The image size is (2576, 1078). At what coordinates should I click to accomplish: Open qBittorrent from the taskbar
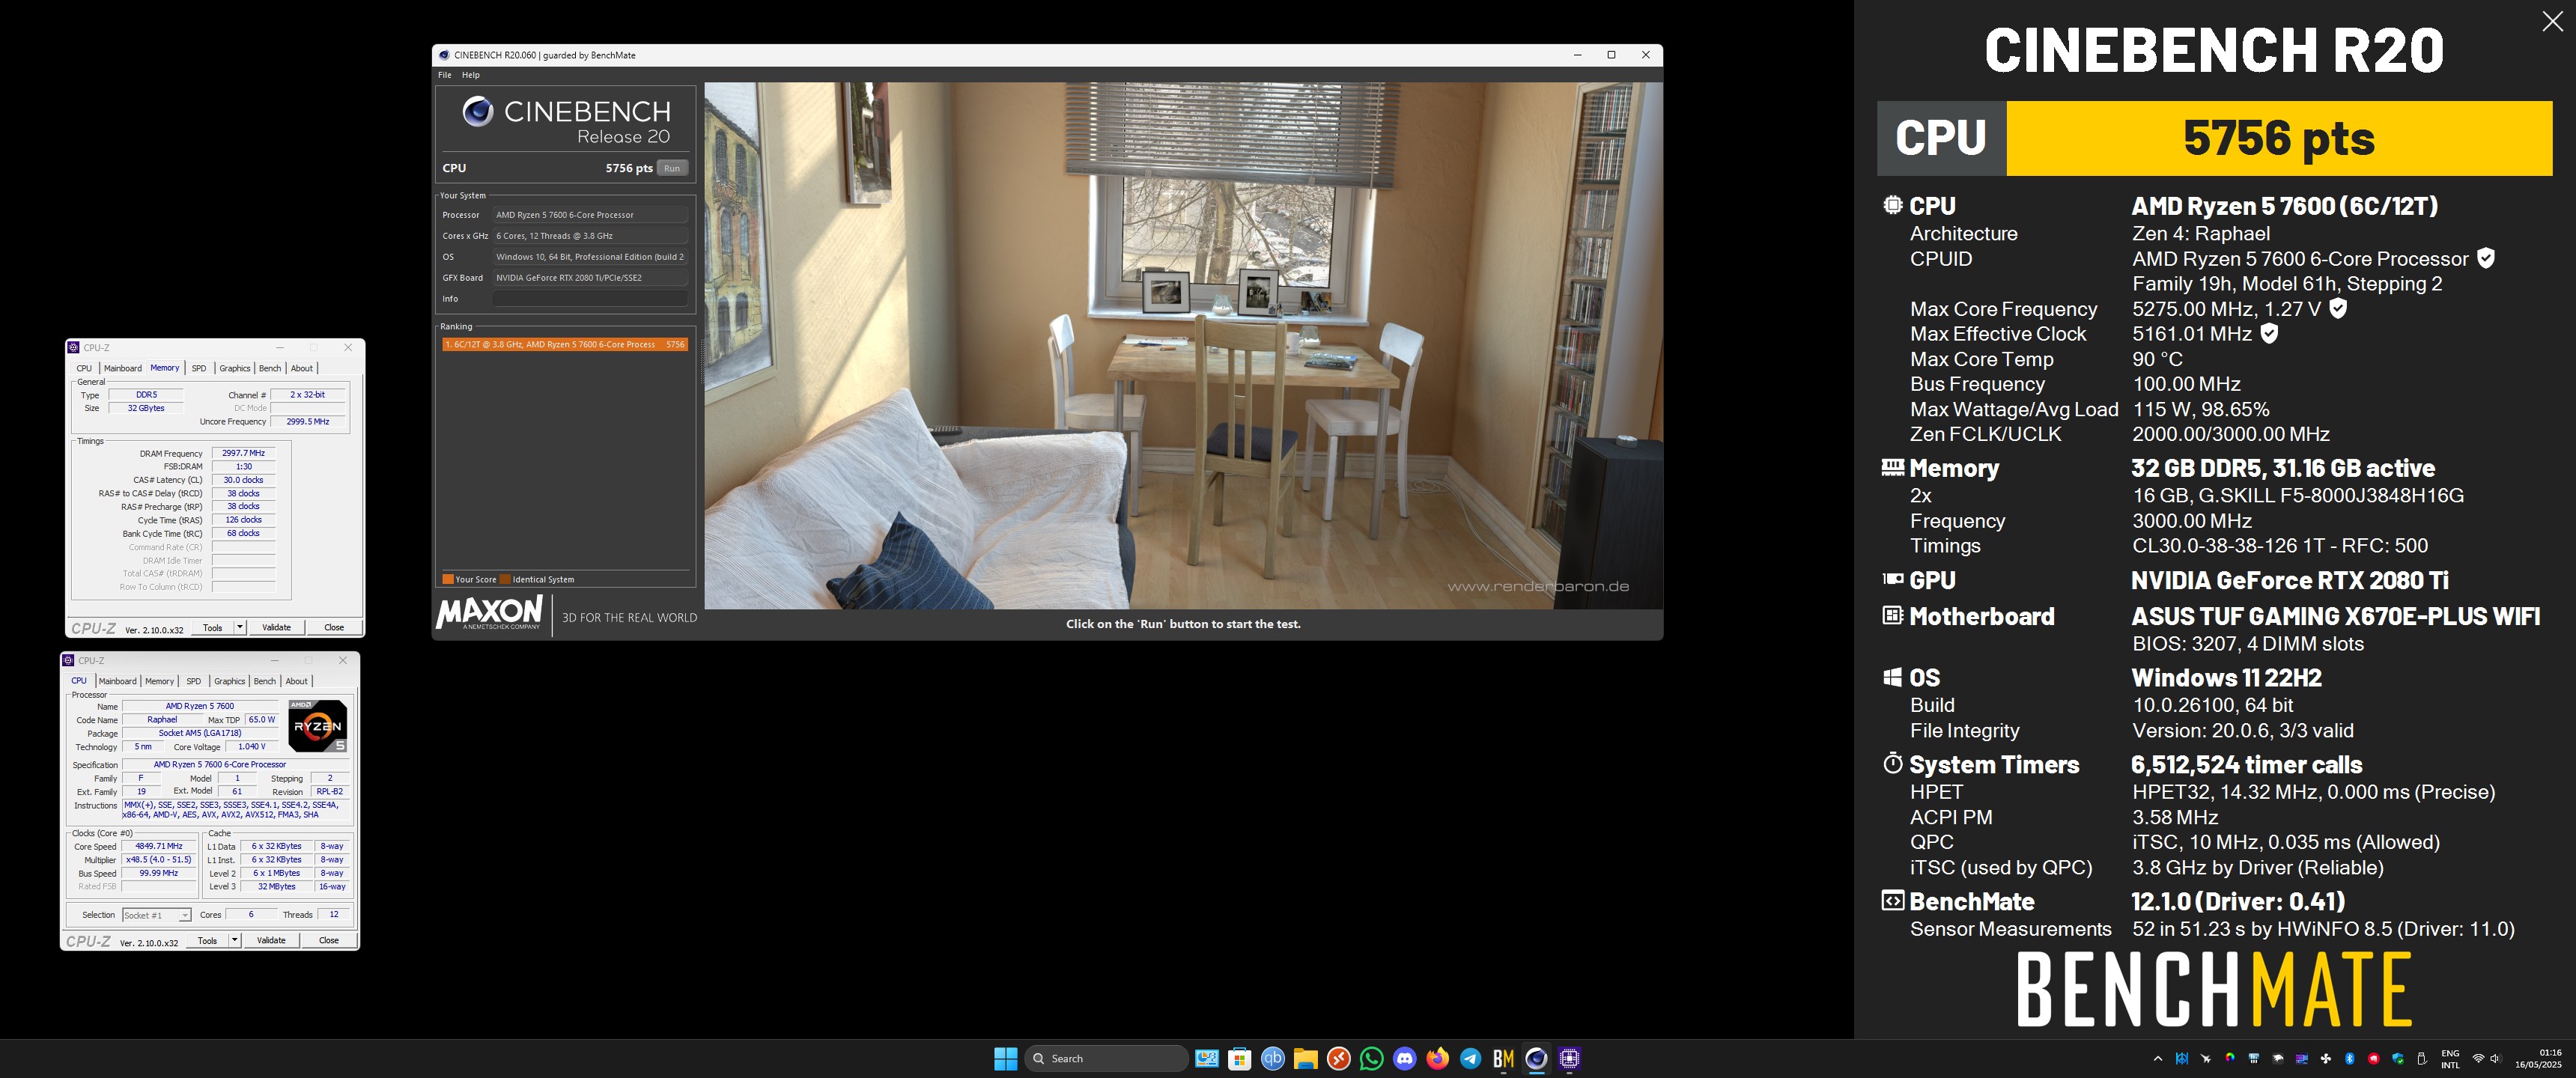pyautogui.click(x=1272, y=1058)
